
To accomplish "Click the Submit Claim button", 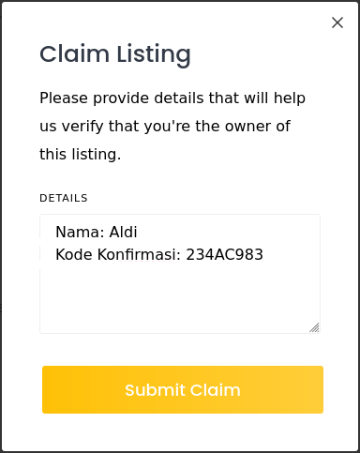I will click(x=183, y=389).
